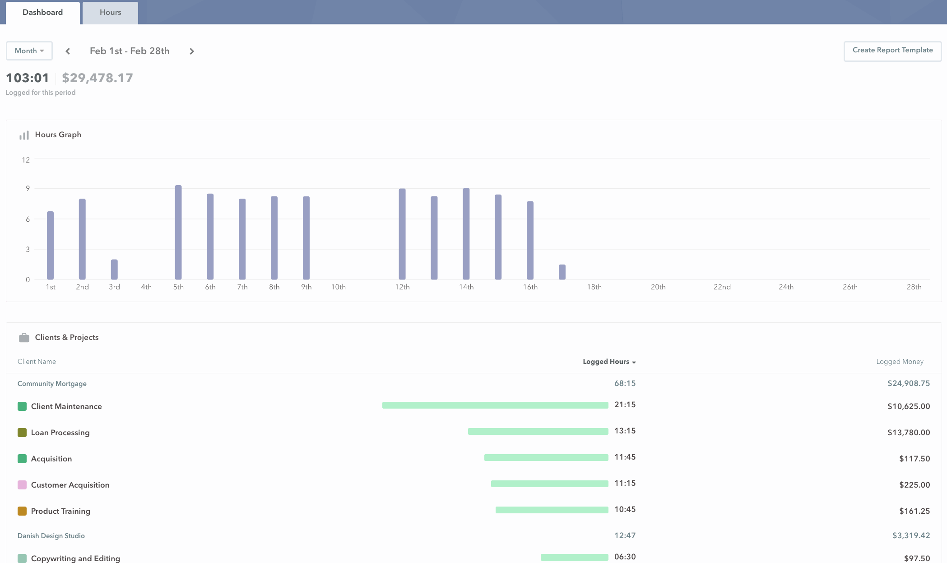Go to previous month with left arrow
This screenshot has height=563, width=947.
click(68, 51)
